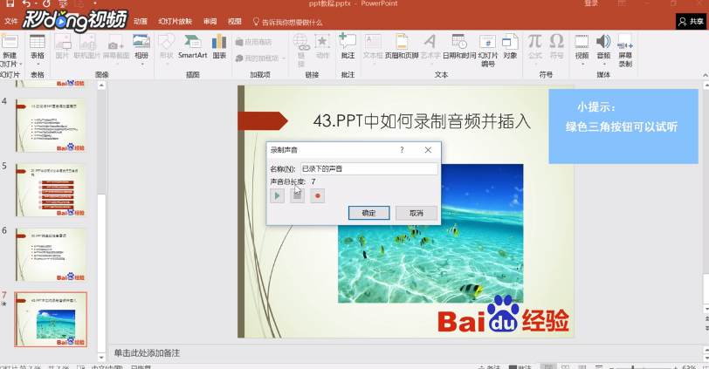Viewport: 709px width, 369px height.
Task: Click 新建幻灯片 new slide button
Action: coord(10,51)
